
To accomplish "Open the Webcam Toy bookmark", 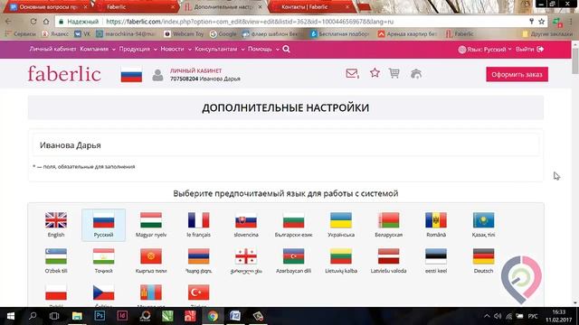I will pos(184,34).
